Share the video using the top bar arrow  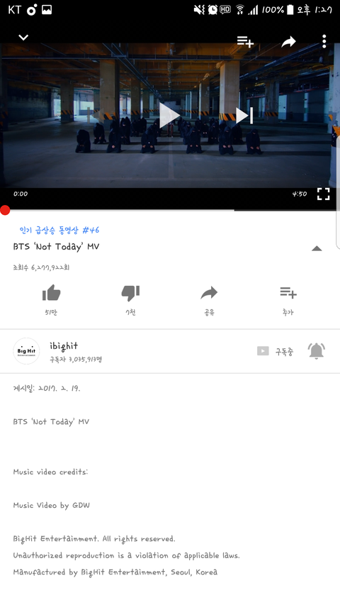click(288, 41)
